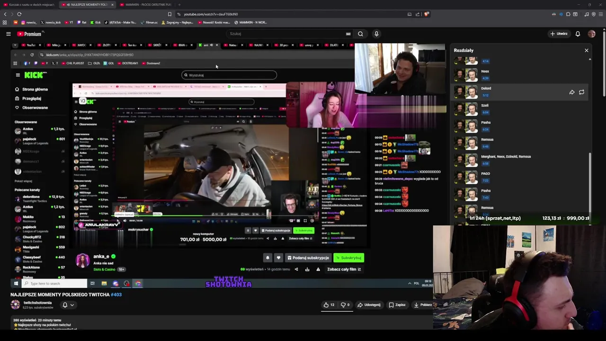Open the Utwórz create menu

point(559,34)
